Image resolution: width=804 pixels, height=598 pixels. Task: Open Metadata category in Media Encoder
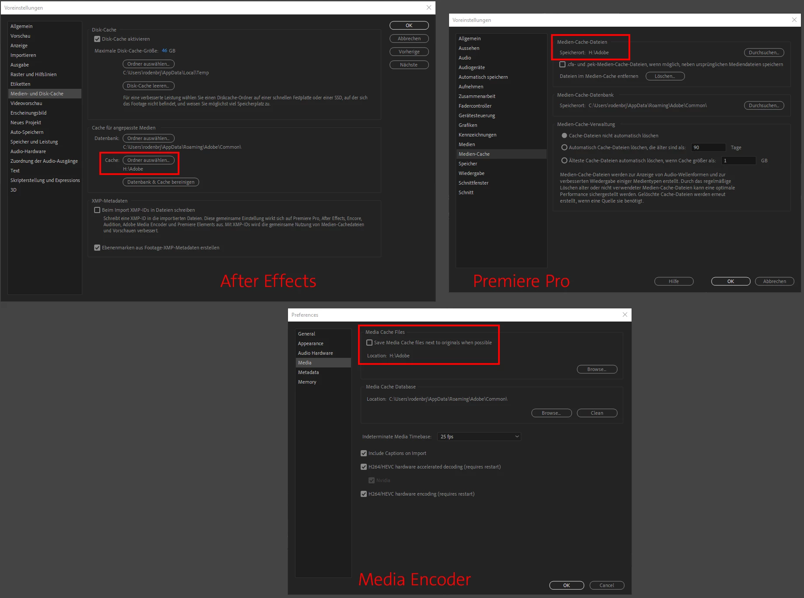tap(323, 372)
